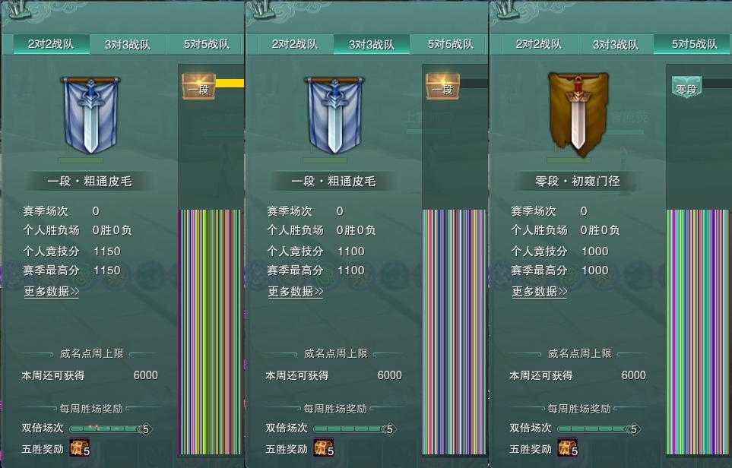The height and width of the screenshot is (468, 732).
Task: Open the 一段 treasure chest in left panel
Action: [x=198, y=87]
